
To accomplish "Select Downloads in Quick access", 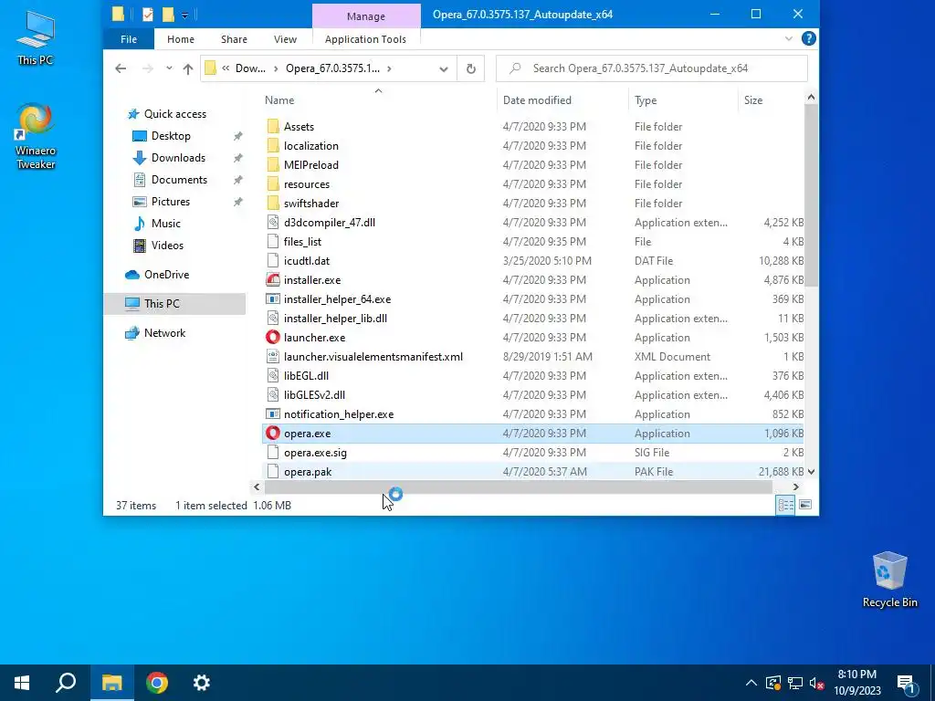I will coord(178,158).
